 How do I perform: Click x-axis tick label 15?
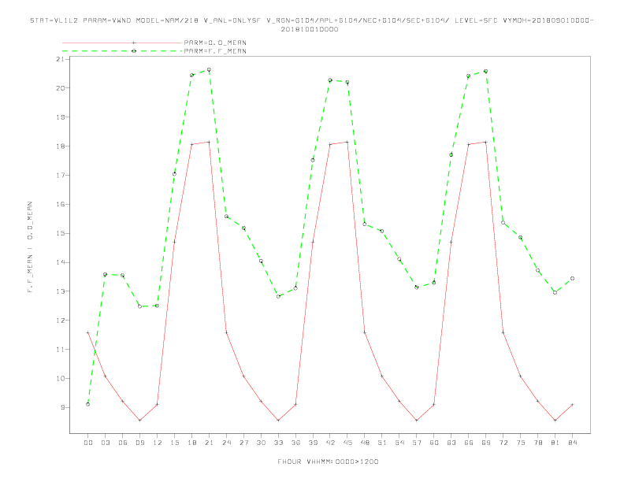coord(174,443)
